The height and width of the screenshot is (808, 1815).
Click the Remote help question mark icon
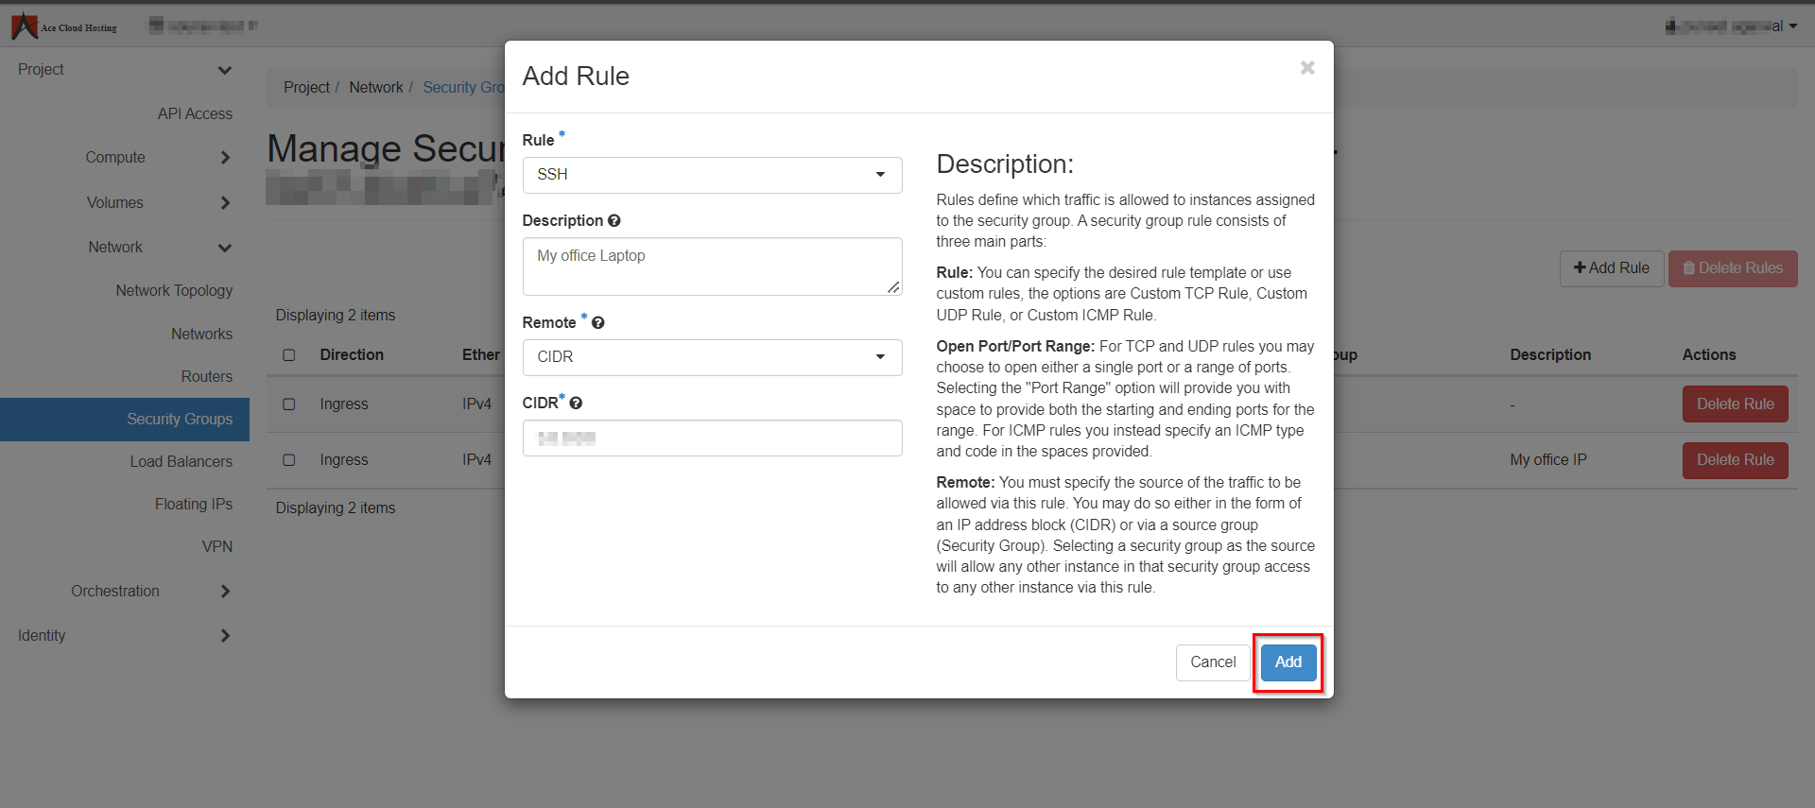click(598, 323)
